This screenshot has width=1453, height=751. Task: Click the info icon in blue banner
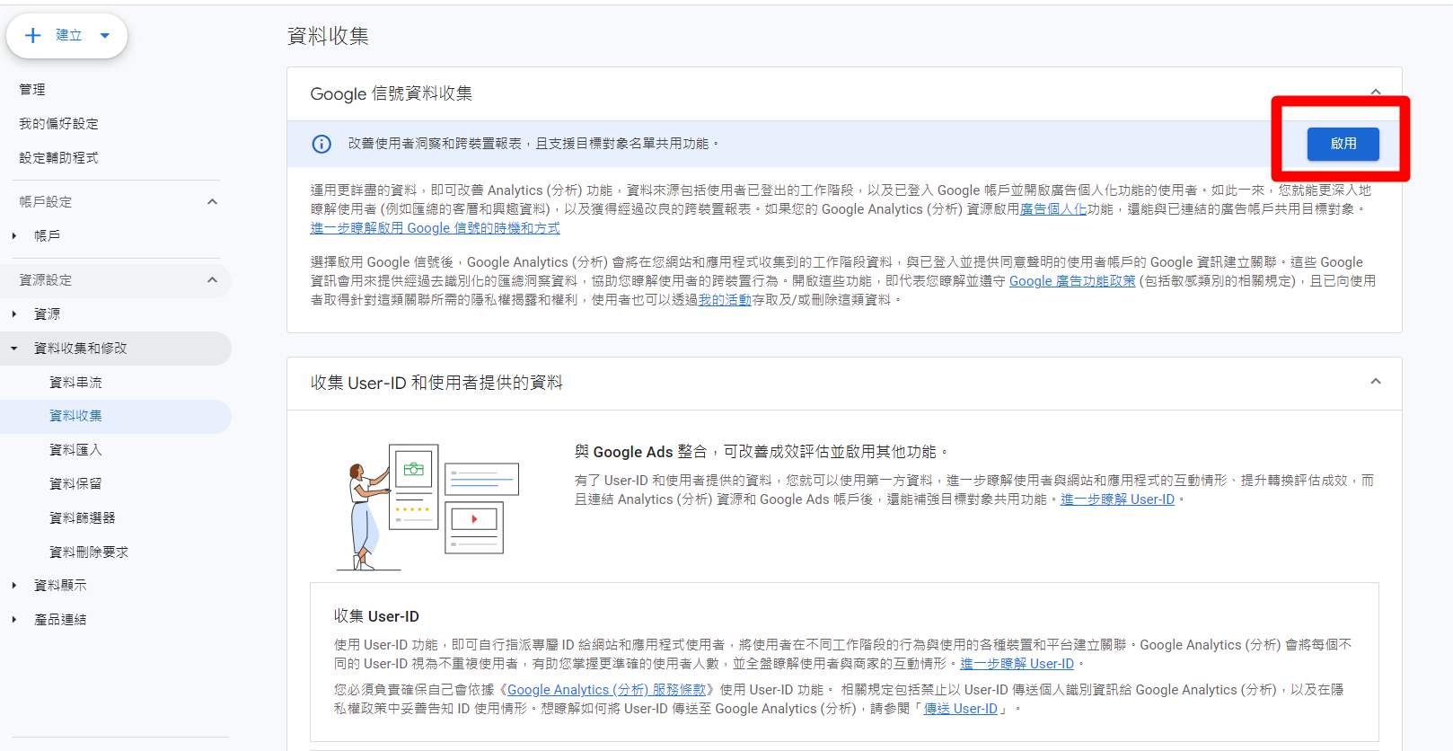coord(321,144)
